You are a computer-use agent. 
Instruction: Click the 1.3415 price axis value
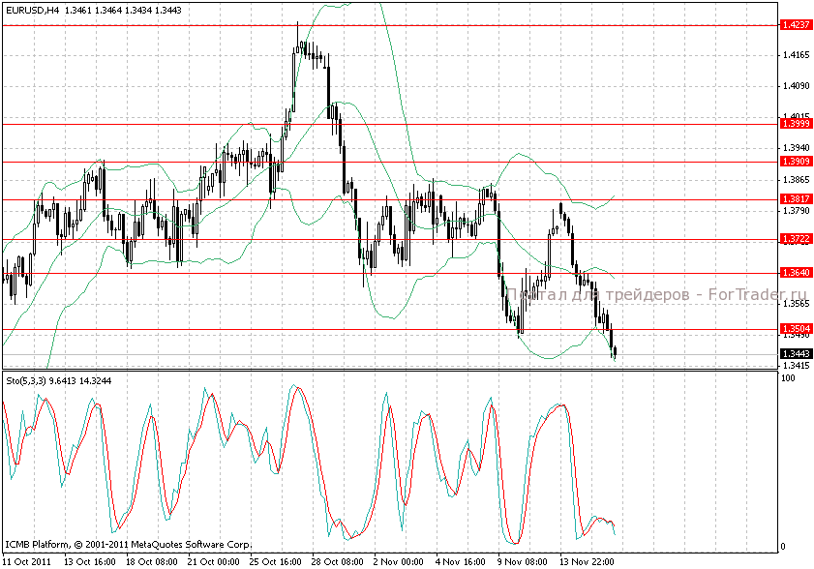[797, 366]
